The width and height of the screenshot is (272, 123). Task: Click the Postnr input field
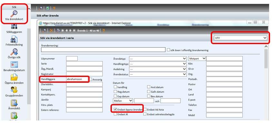tap(224, 84)
